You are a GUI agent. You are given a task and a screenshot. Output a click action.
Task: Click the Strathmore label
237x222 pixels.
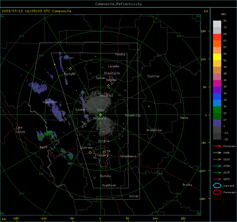(128, 156)
